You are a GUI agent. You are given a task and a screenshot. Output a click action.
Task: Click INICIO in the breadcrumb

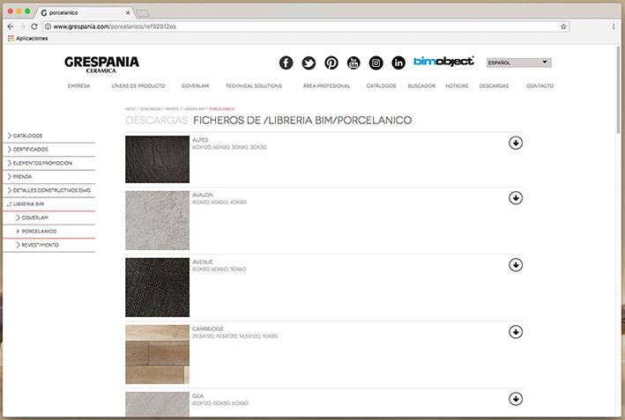pos(130,108)
